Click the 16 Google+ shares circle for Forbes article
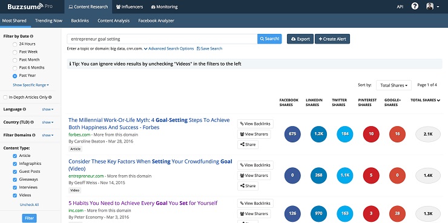This screenshot has height=223, width=448. click(397, 134)
